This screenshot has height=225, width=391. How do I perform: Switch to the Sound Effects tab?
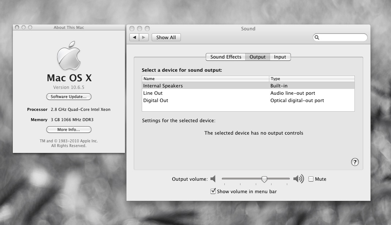225,57
